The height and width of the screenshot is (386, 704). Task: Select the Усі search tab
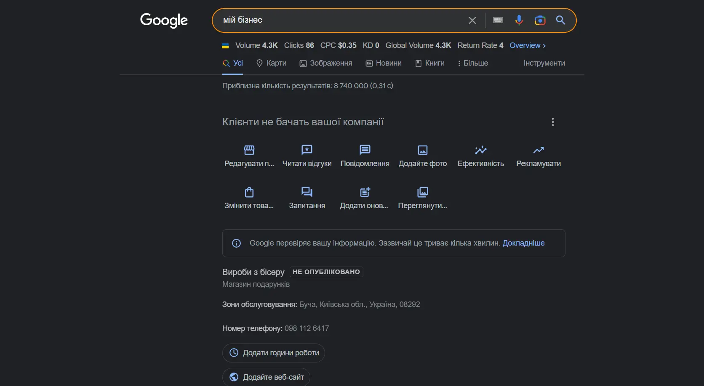coord(233,63)
